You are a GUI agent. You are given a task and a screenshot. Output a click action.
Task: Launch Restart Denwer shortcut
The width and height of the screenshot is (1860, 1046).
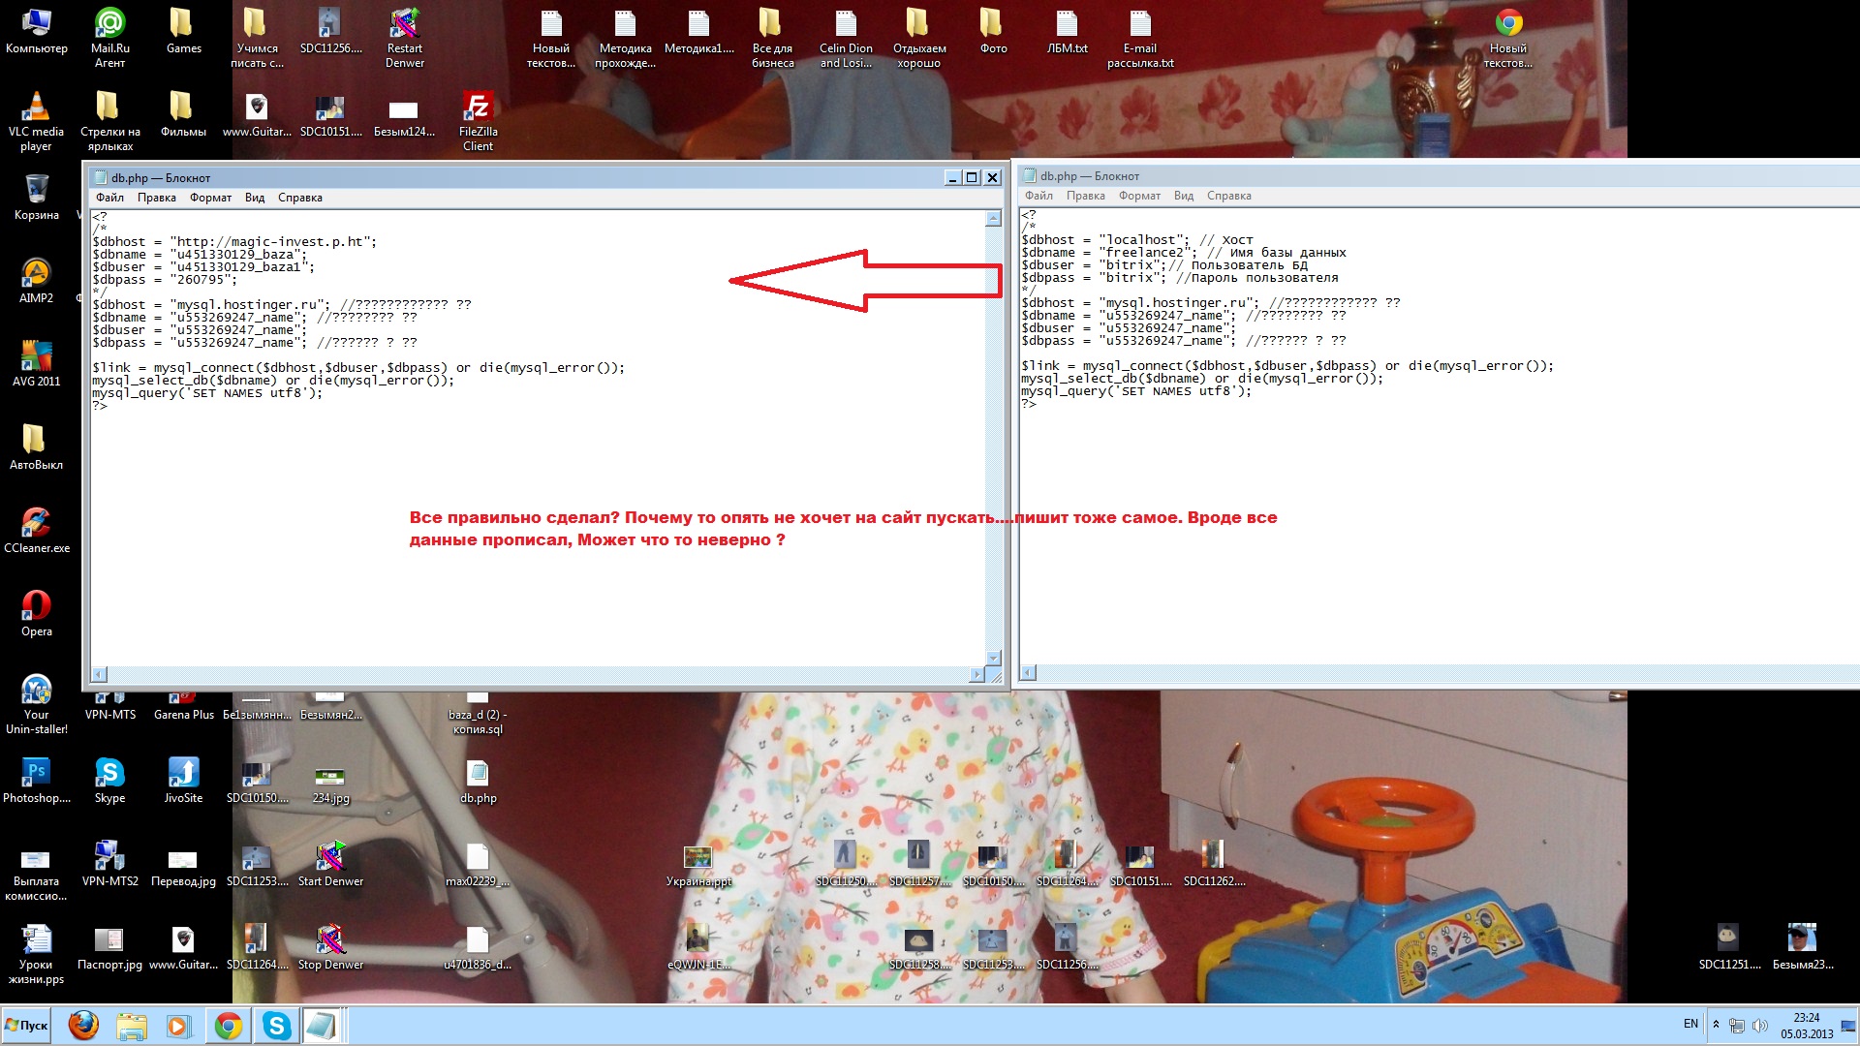click(x=404, y=26)
